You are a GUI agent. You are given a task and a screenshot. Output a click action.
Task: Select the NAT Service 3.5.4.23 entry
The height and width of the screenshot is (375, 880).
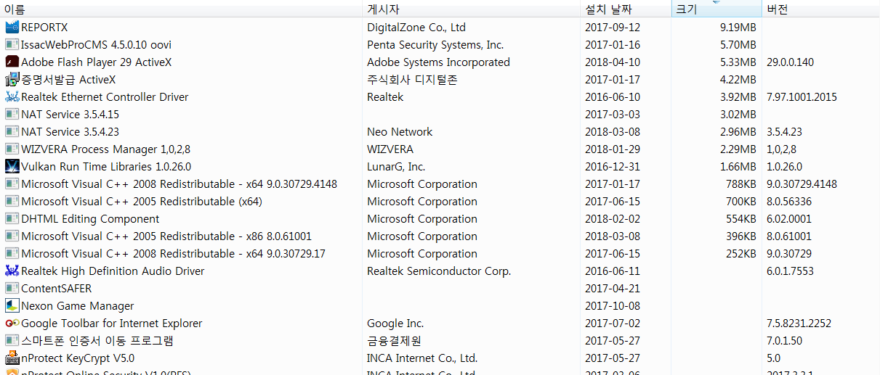[70, 132]
